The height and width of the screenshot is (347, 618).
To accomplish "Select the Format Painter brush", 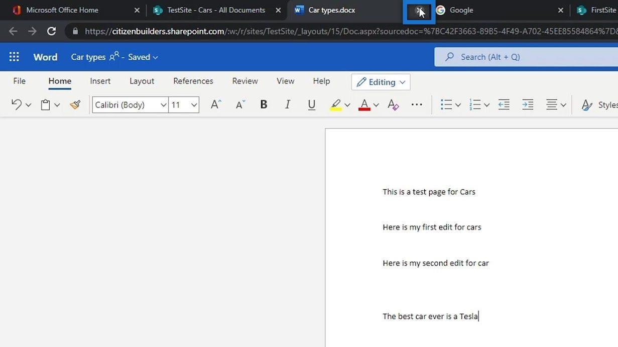I will (75, 104).
